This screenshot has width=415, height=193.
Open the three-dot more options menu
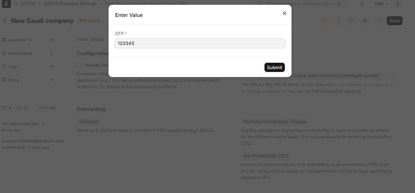coord(378,21)
